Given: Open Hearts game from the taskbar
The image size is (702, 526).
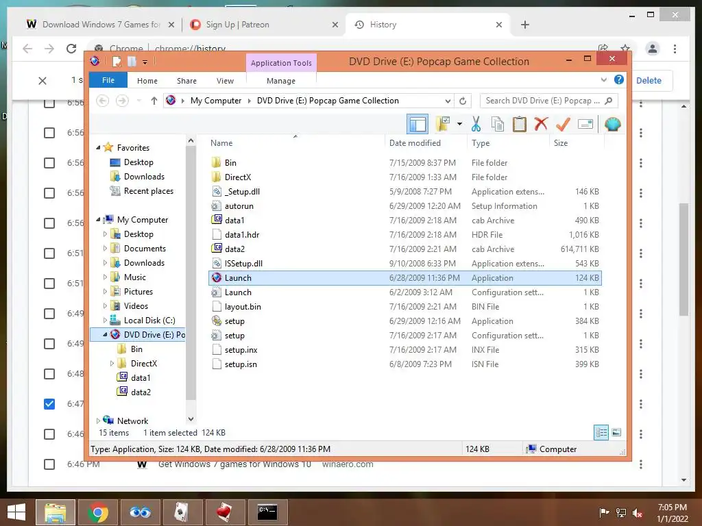Looking at the screenshot, I should point(224,512).
